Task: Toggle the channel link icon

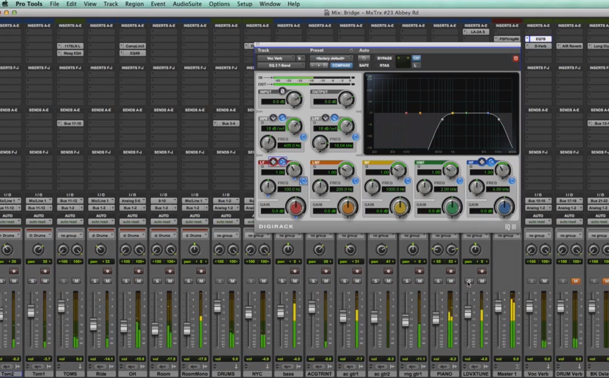Action: point(416,58)
